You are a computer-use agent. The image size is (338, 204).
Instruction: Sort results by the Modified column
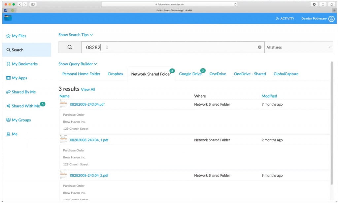click(x=269, y=96)
